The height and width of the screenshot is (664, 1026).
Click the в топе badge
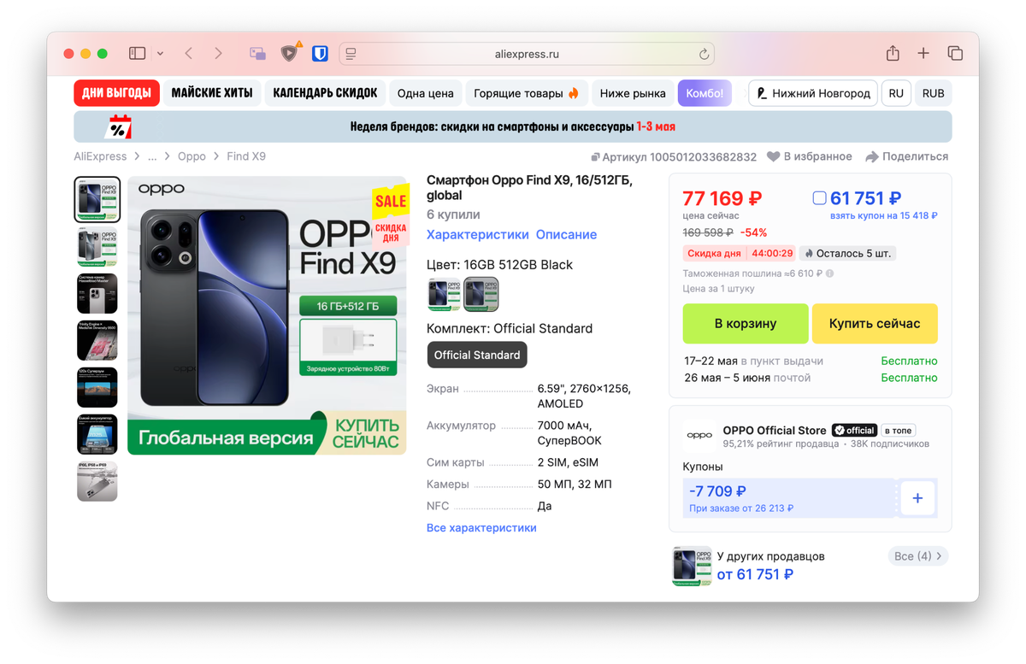point(899,430)
